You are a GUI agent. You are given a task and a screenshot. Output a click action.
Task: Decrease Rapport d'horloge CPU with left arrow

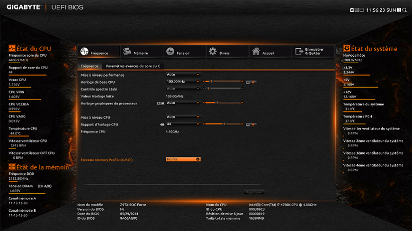[204, 124]
